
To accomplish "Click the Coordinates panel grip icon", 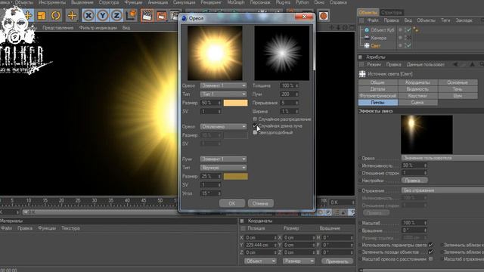I will 242,221.
